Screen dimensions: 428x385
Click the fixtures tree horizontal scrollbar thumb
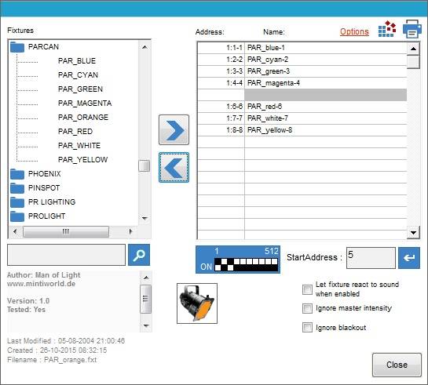[66, 232]
